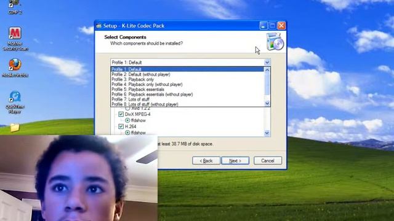The width and height of the screenshot is (394, 221).
Task: Select the Avid 1.2.2 radio option
Action: pyautogui.click(x=127, y=108)
